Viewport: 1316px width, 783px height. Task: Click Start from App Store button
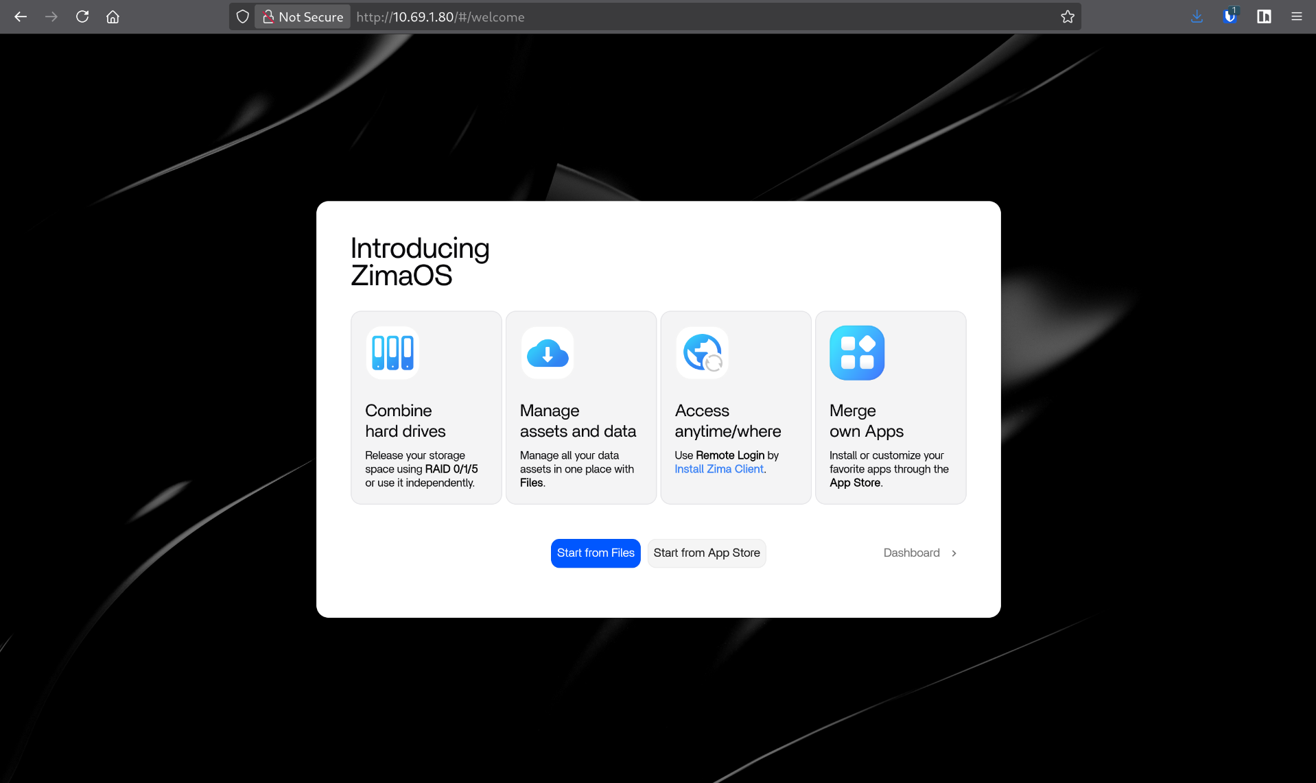pyautogui.click(x=707, y=553)
